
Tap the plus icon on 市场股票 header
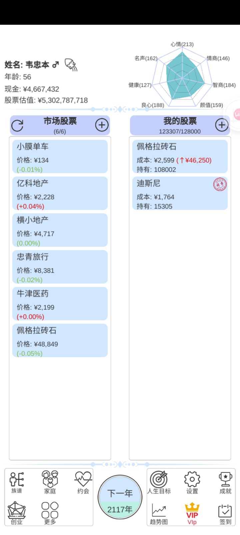(102, 125)
